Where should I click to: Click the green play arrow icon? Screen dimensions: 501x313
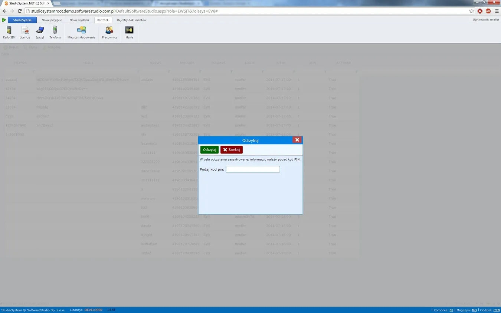pos(4,20)
